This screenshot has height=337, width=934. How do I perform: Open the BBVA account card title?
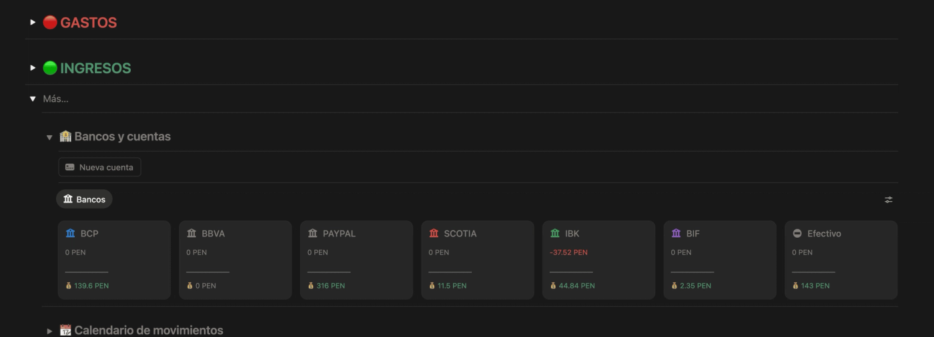coord(213,234)
